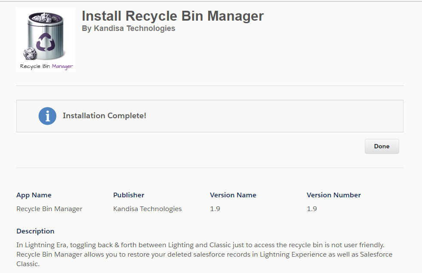Click the Version Number label
The image size is (422, 273).
click(334, 195)
